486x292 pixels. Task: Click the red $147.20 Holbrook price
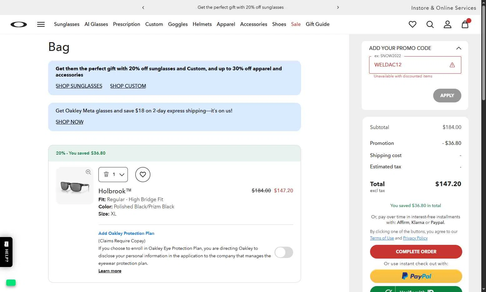click(x=283, y=191)
